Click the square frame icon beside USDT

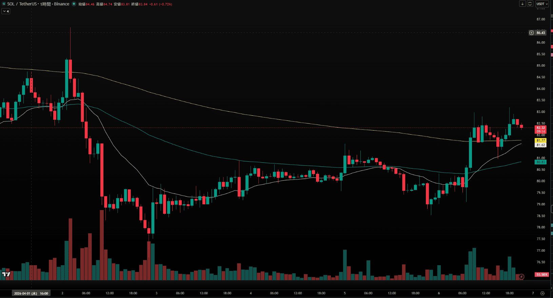(x=530, y=4)
